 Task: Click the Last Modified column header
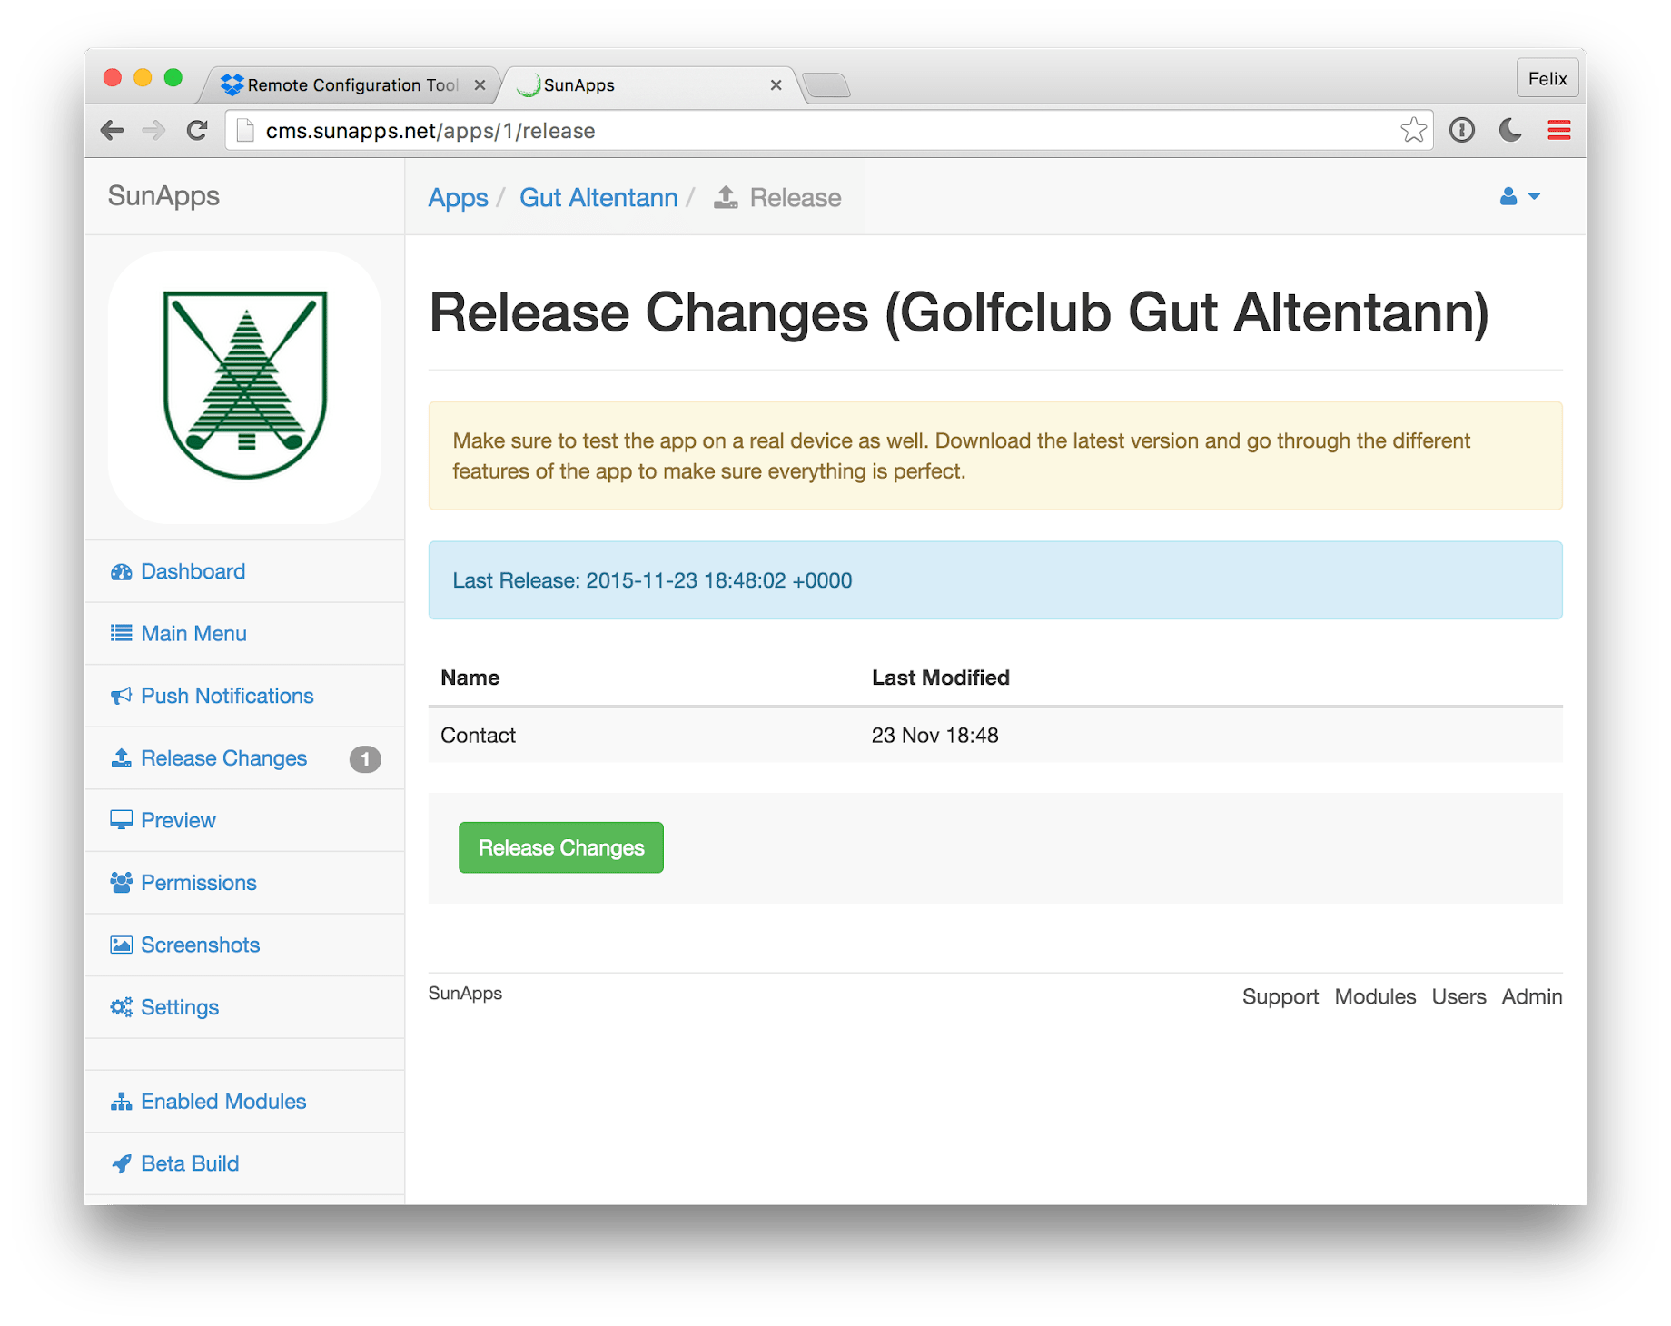(x=940, y=678)
